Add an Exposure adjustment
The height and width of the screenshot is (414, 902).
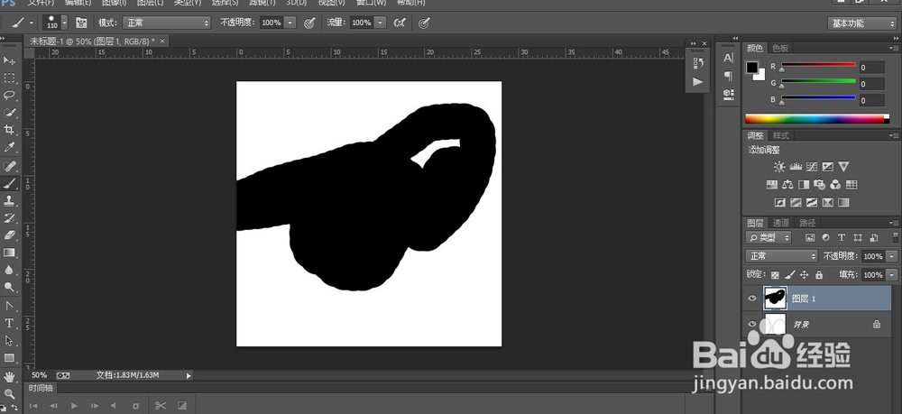[828, 167]
